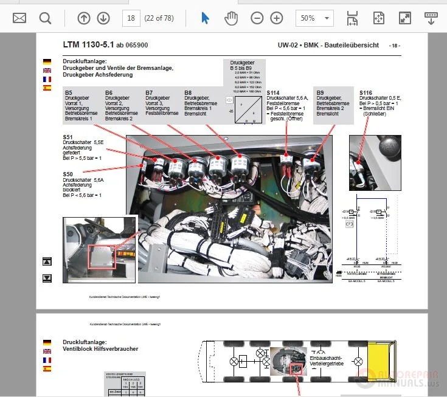447x397 pixels.
Task: Zoom out with the minus button
Action: [x=257, y=18]
